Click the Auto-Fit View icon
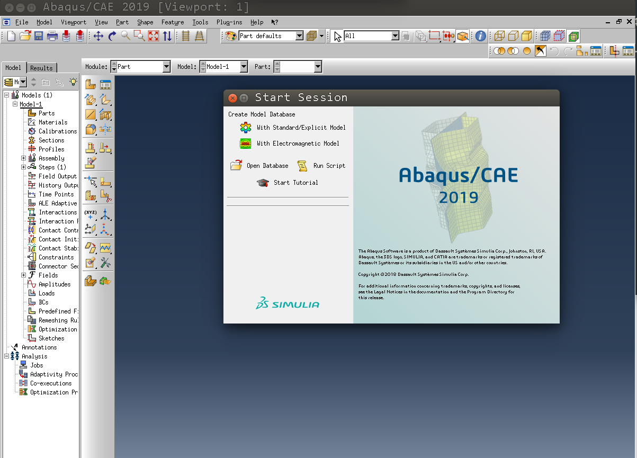Screen dimensions: 637x458 [x=154, y=36]
